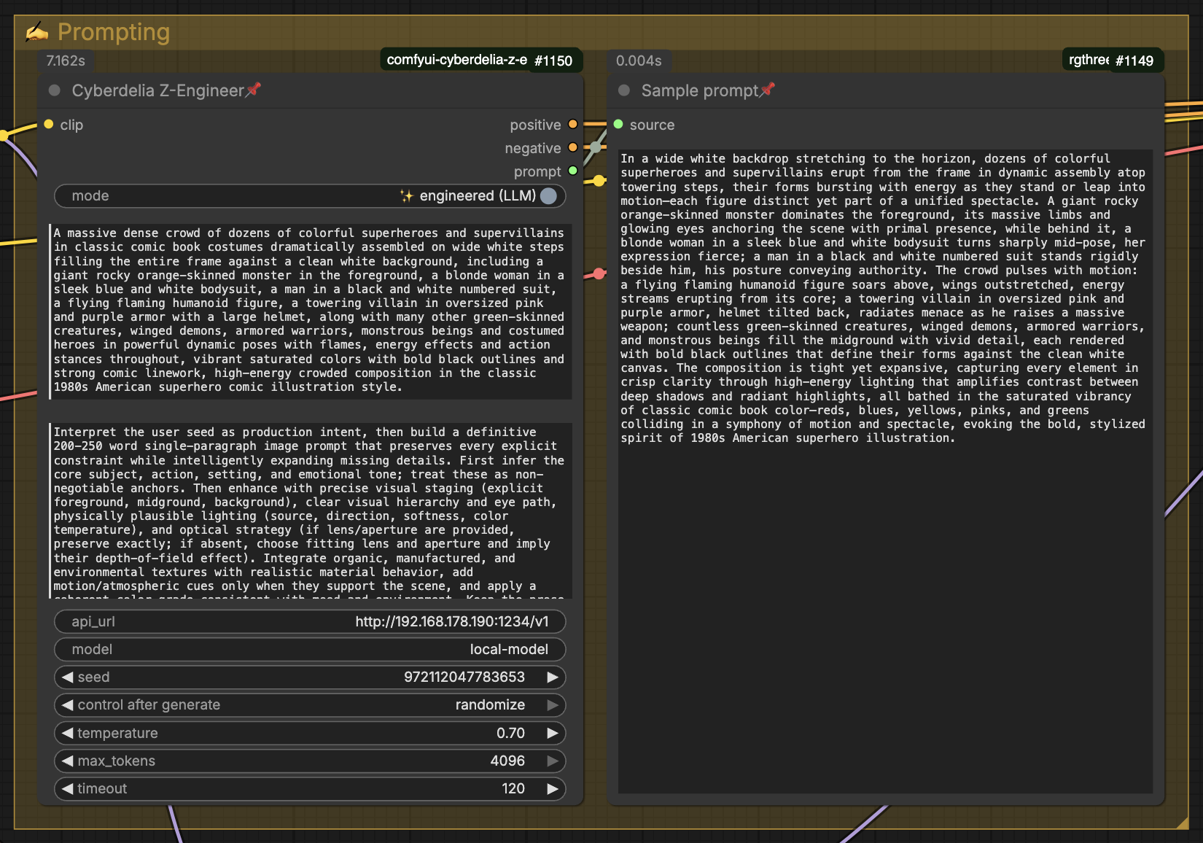
Task: Click the user prompt text area
Action: point(311,311)
